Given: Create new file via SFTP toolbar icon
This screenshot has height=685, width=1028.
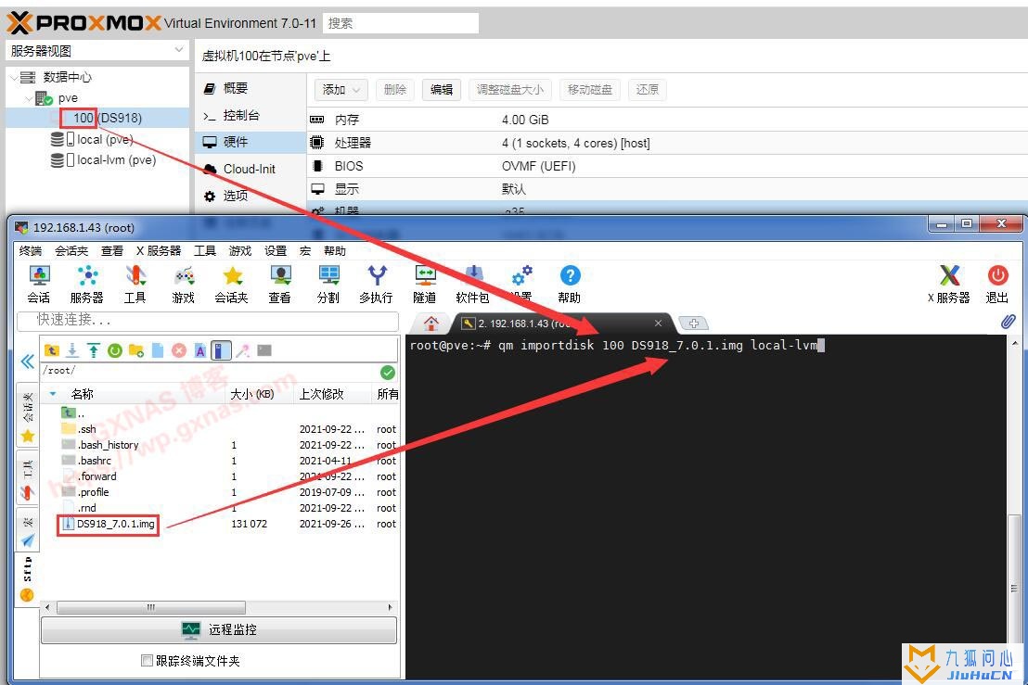Looking at the screenshot, I should pos(158,350).
